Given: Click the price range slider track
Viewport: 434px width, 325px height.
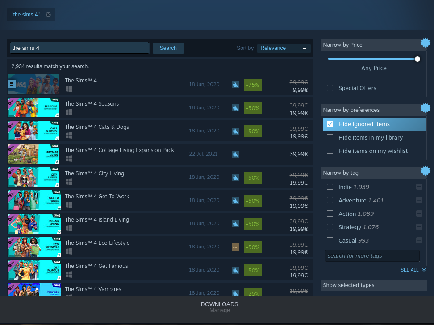Looking at the screenshot, I should [373, 59].
